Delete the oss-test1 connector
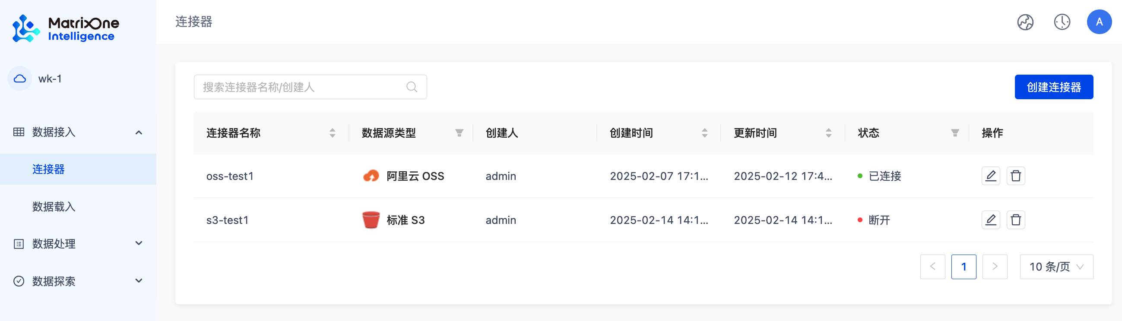This screenshot has height=321, width=1122. [x=1015, y=176]
